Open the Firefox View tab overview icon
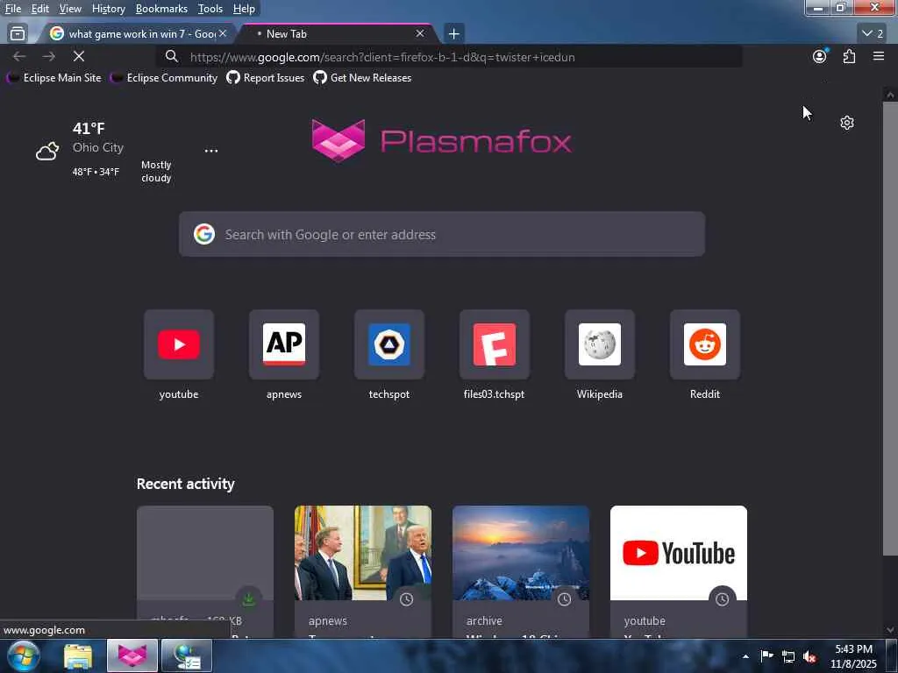This screenshot has width=898, height=673. point(18,34)
